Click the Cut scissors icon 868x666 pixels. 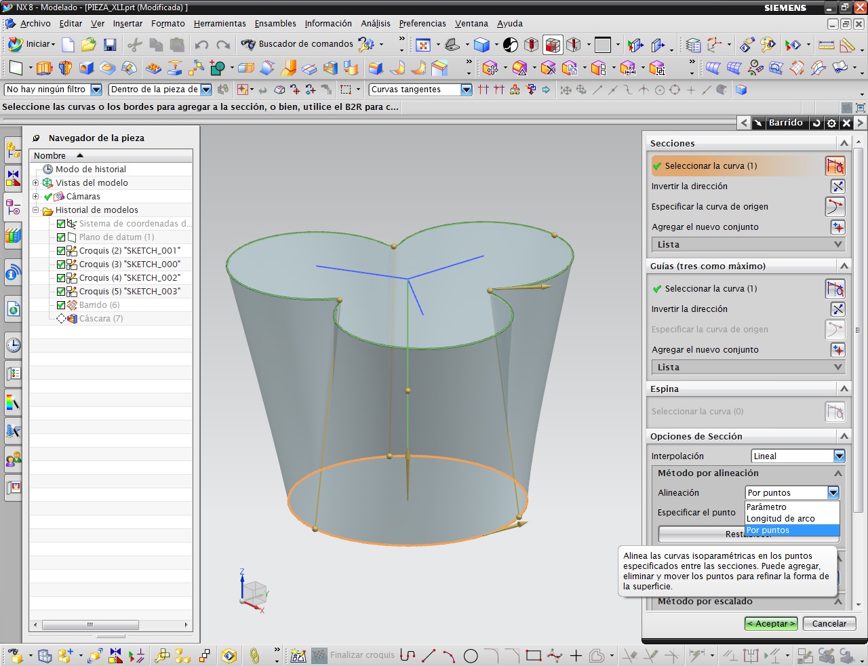135,45
